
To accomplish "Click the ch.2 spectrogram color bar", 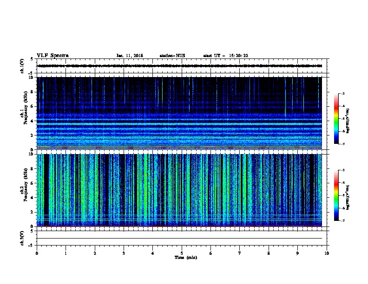I will (x=336, y=195).
